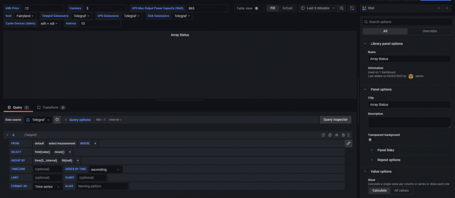Click fill(null) in GROUP BY
455x198 pixels.
click(x=67, y=160)
